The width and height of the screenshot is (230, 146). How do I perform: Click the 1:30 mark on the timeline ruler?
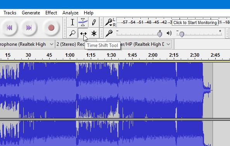point(111,55)
